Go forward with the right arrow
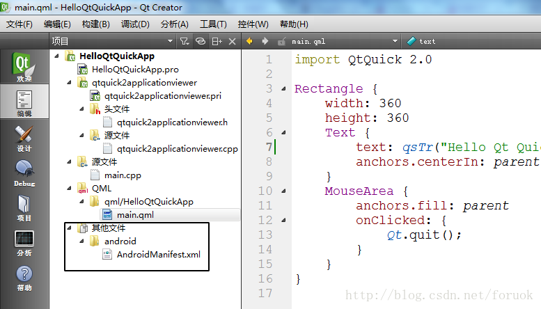Viewport: 541px width, 309px height. 265,41
